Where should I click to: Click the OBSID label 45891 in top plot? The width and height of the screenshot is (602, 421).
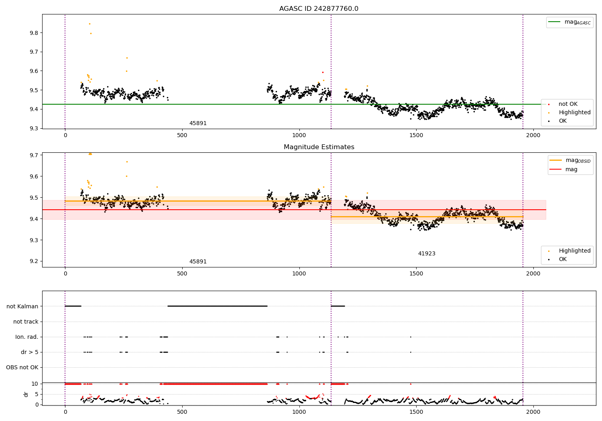[198, 123]
